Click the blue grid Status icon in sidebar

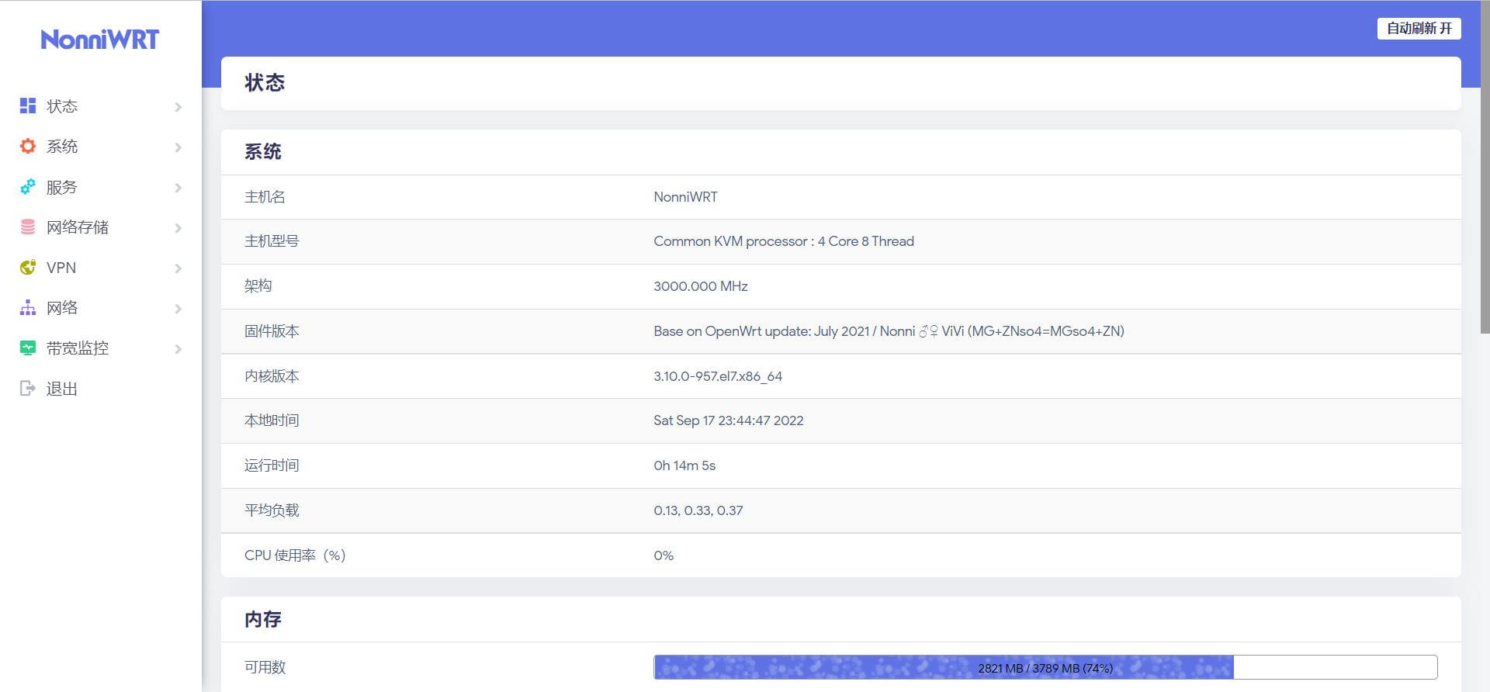[28, 106]
